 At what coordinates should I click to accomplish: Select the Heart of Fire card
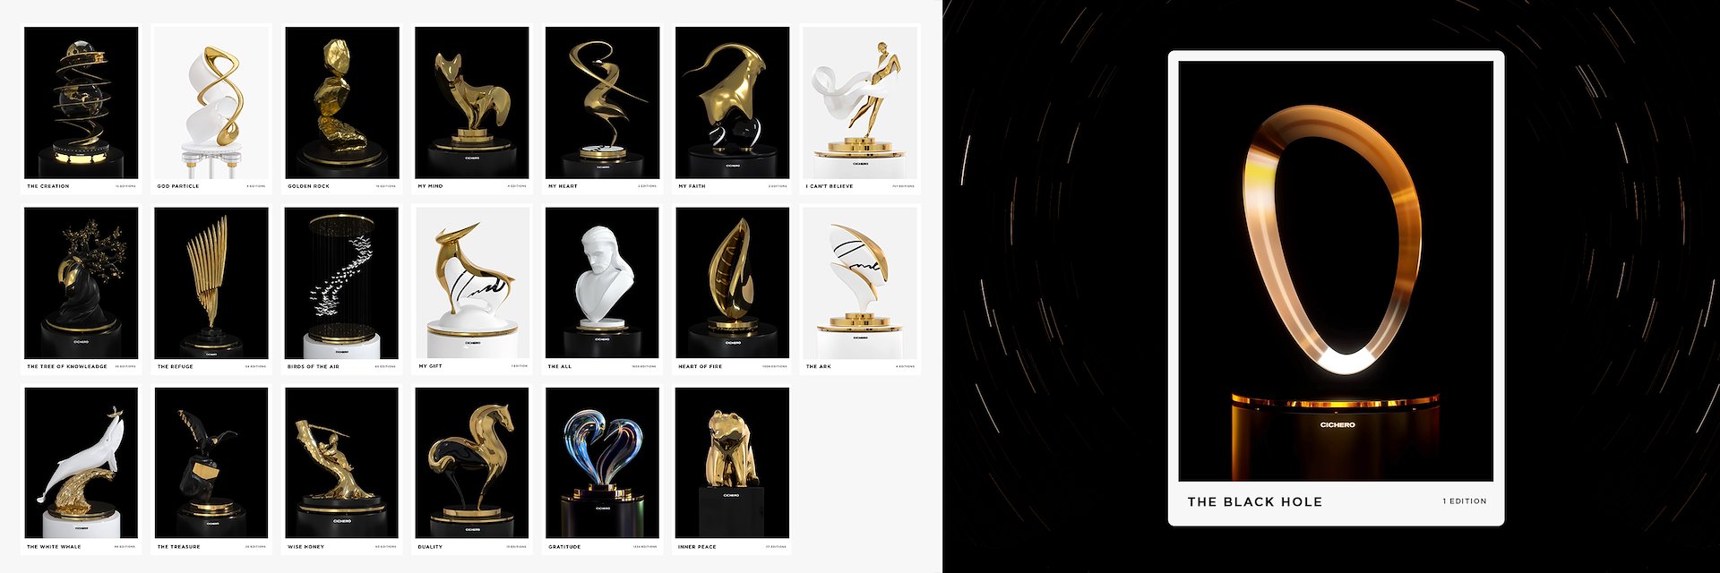coord(733,289)
